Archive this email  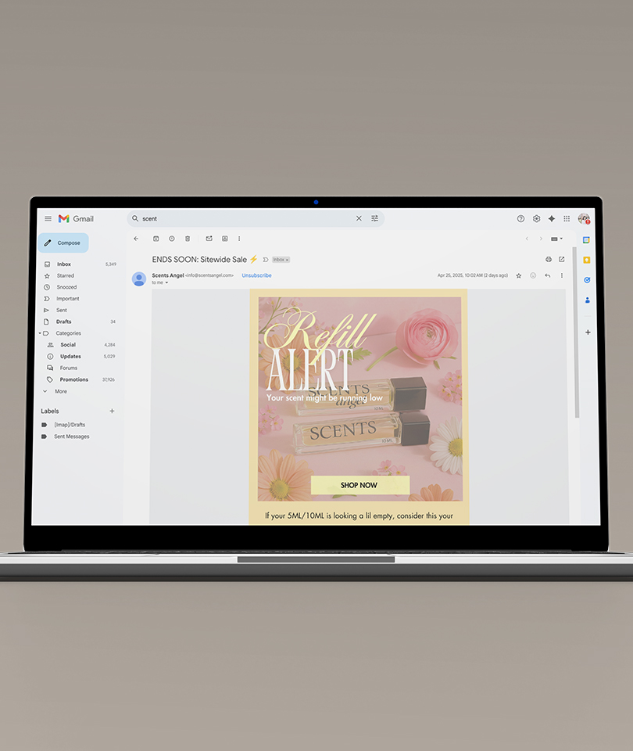click(x=156, y=239)
